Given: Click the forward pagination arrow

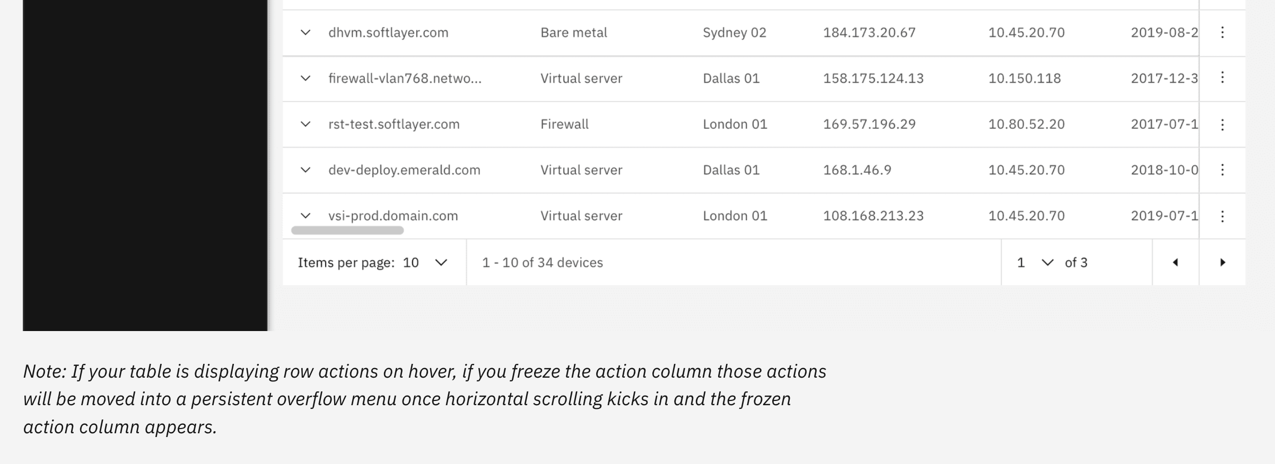Looking at the screenshot, I should (1222, 262).
